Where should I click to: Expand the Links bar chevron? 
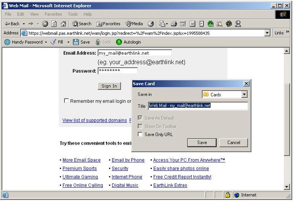point(288,32)
